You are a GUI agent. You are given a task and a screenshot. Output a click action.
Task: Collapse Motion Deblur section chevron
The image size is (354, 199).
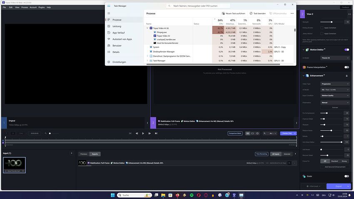coord(304,50)
